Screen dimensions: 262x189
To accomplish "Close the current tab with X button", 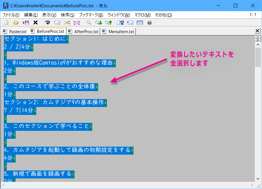I will coord(258,31).
